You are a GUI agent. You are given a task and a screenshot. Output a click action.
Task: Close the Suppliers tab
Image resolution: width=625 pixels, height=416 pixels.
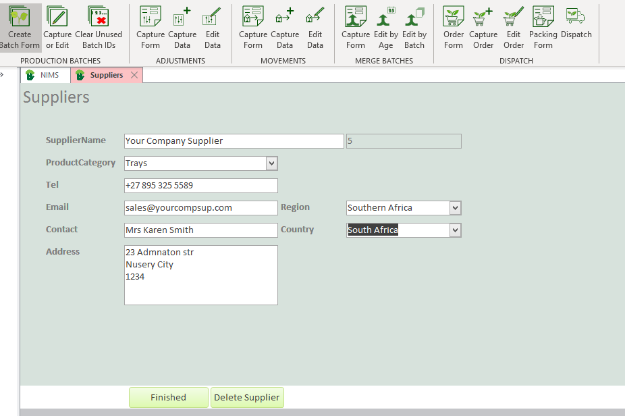[134, 75]
